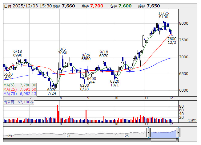Click the 日付 2025/12/03 15:30 date text
This screenshot has height=145, width=201.
click(28, 6)
